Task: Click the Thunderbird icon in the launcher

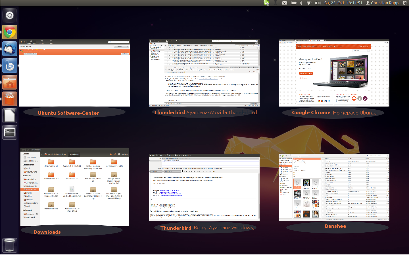Action: [x=10, y=49]
